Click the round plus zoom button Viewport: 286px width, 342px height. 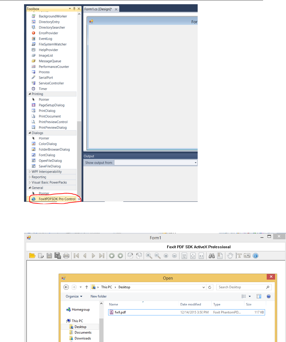pos(166,256)
